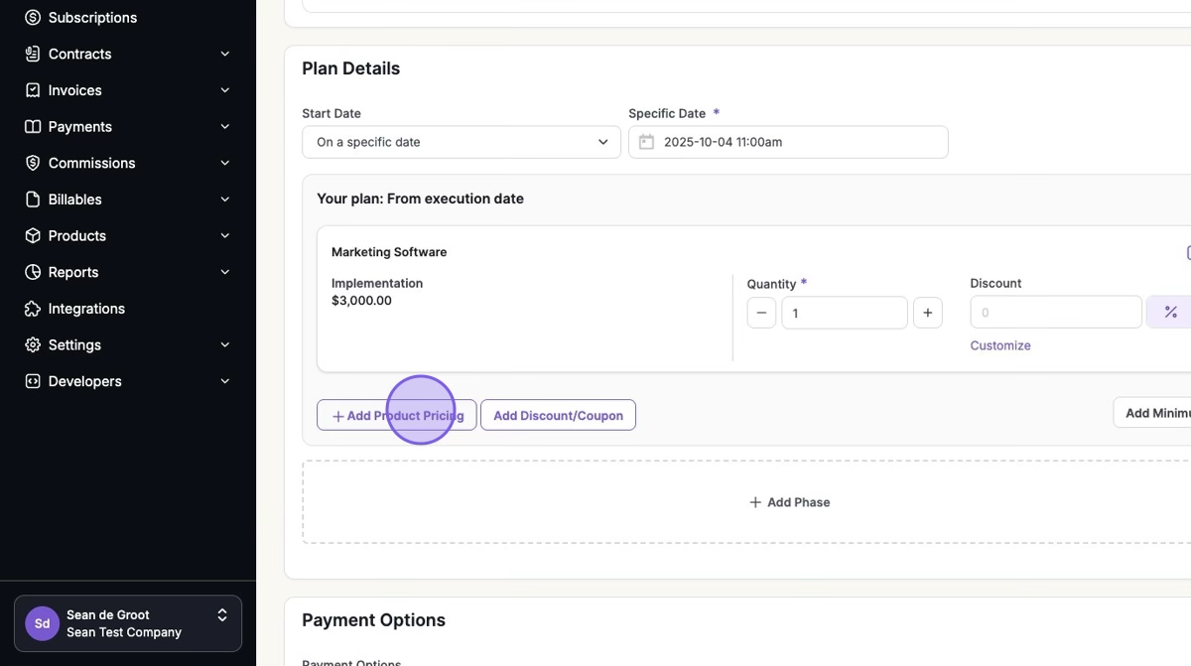This screenshot has width=1191, height=666.
Task: Open the Integrations sidebar item
Action: point(86,309)
